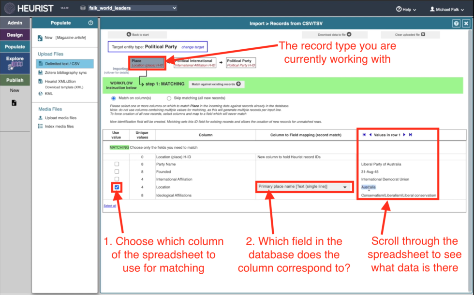Switch to the Explore section
This screenshot has width=474, height=295.
pyautogui.click(x=15, y=63)
